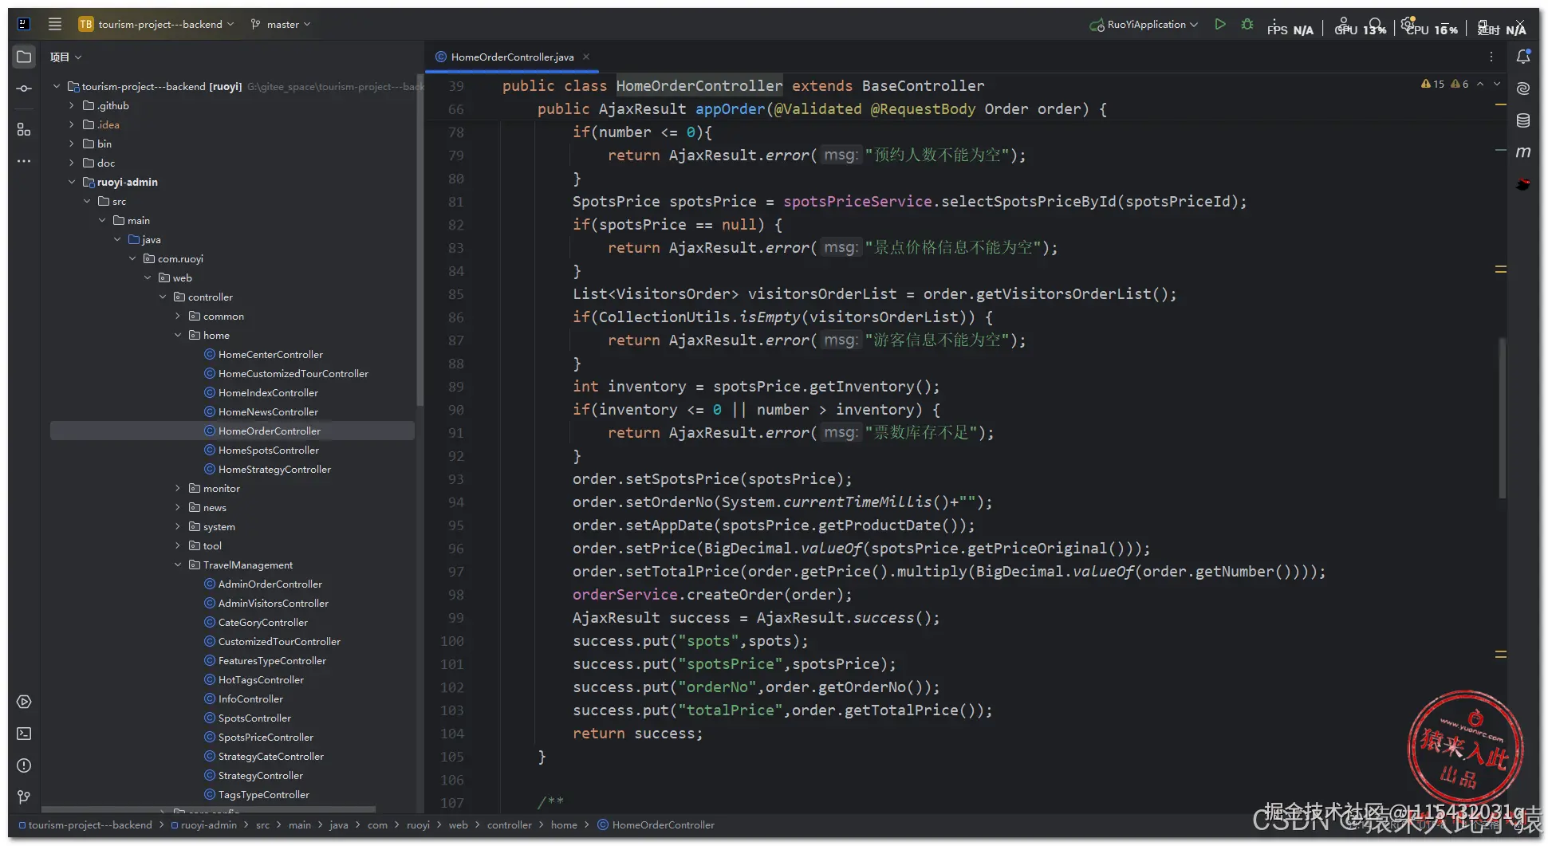Open the main hamburger menu
This screenshot has width=1548, height=846.
pyautogui.click(x=54, y=24)
